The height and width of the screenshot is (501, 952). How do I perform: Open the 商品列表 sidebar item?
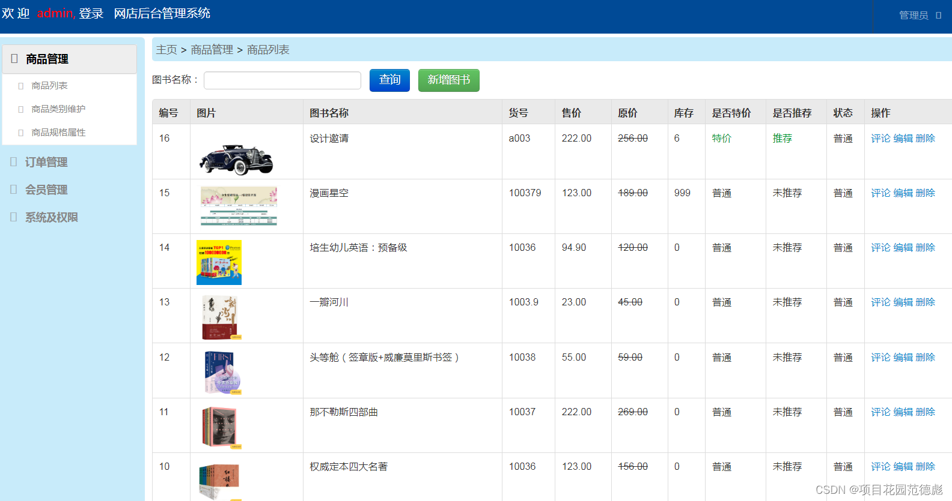[49, 86]
